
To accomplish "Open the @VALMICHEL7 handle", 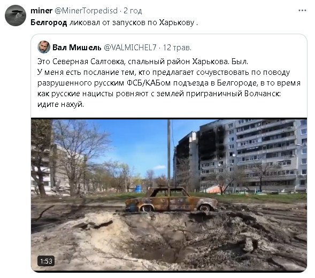I will coord(130,48).
